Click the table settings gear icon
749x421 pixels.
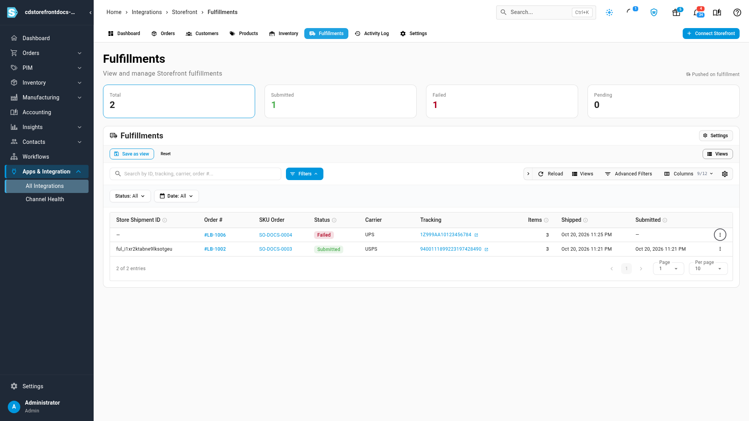725,174
